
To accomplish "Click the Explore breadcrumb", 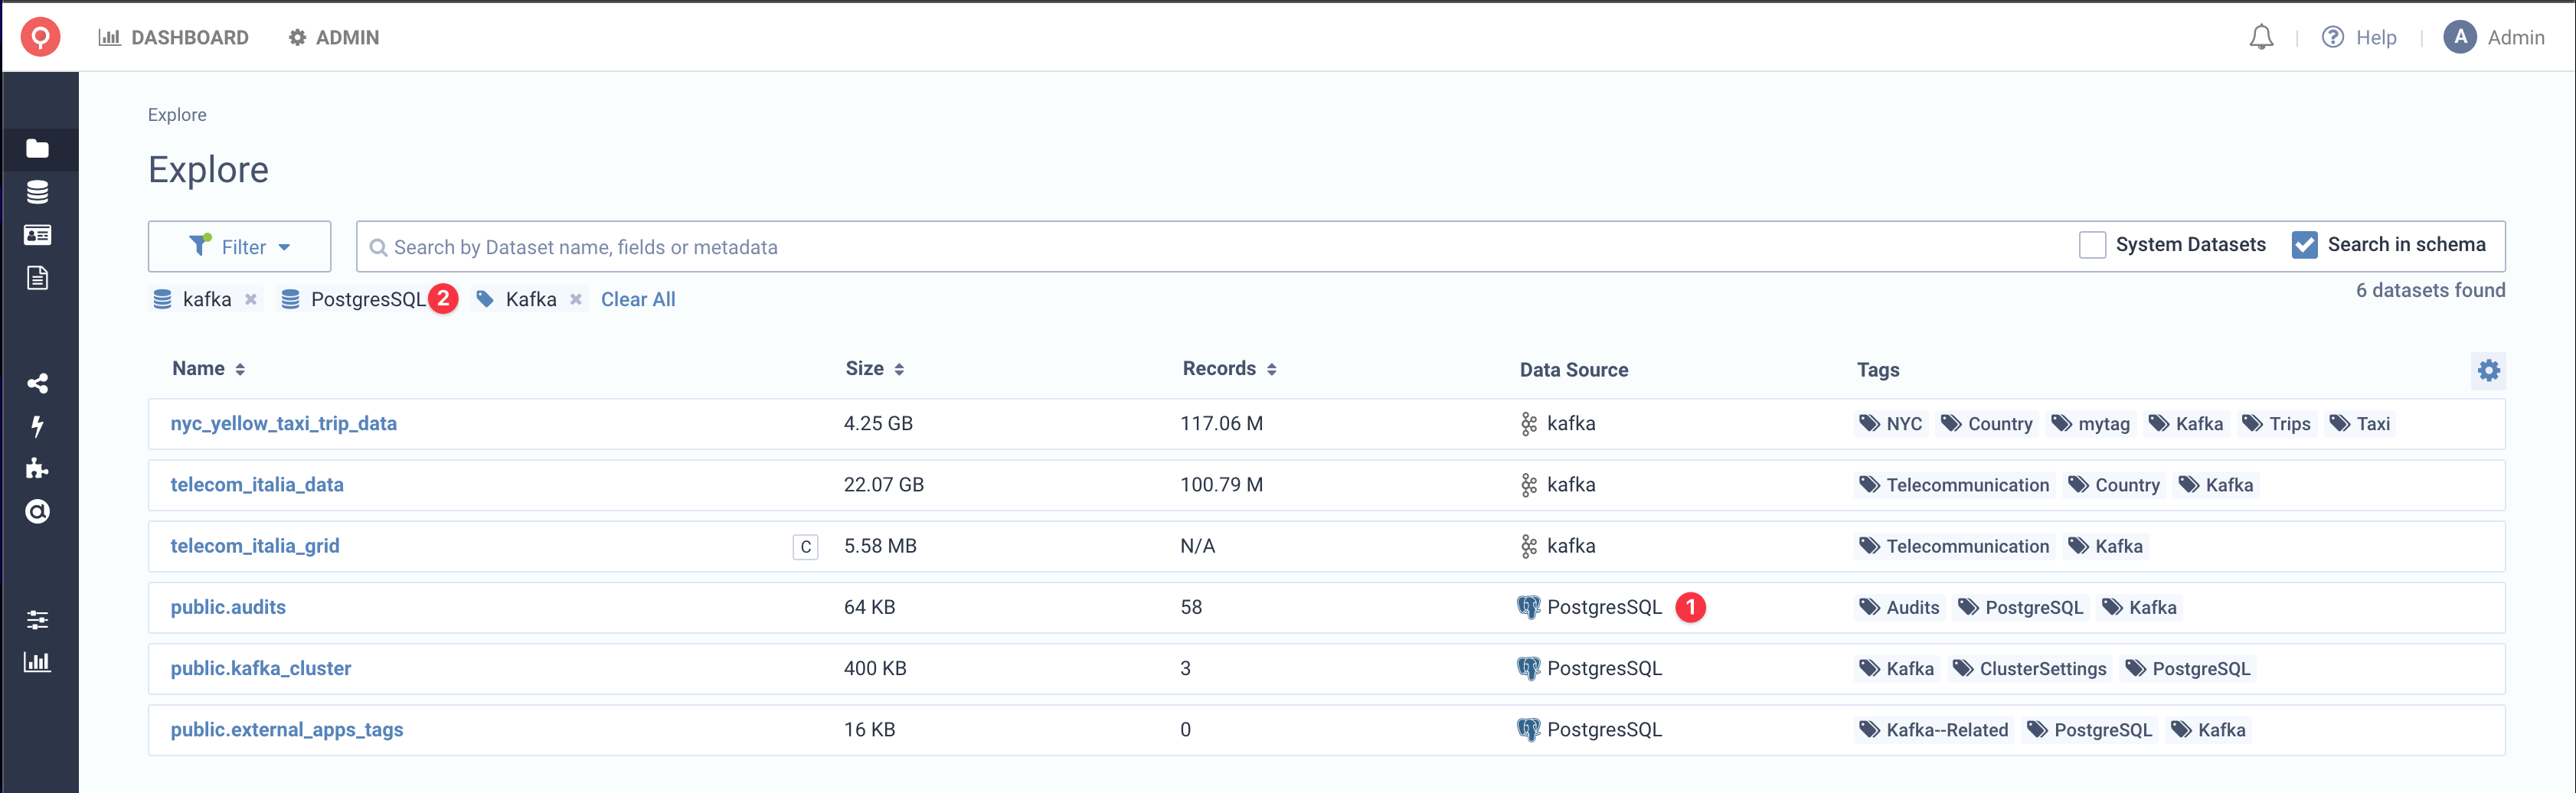I will [177, 115].
